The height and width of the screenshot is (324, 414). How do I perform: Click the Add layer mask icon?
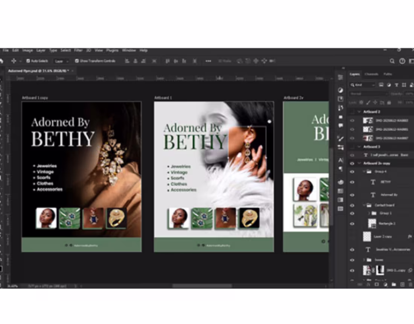(x=376, y=284)
